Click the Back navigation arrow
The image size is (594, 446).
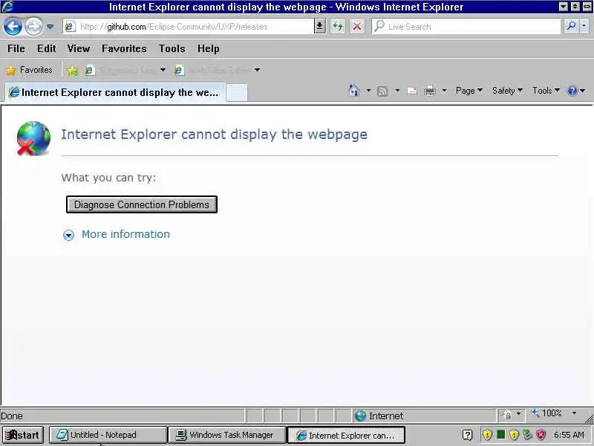coord(13,27)
